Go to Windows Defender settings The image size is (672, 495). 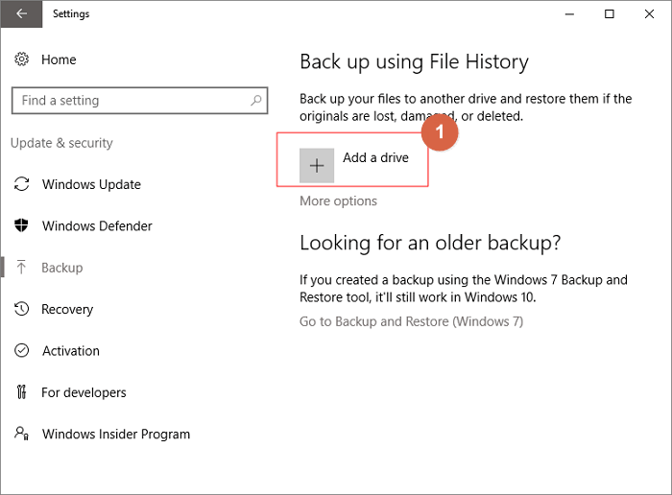97,226
